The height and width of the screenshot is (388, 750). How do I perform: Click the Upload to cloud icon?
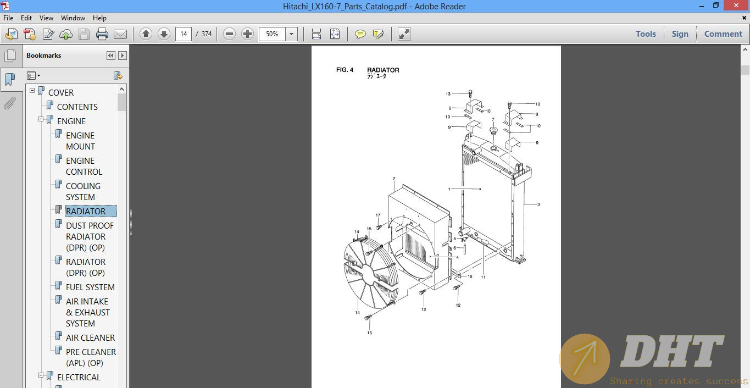(x=66, y=34)
